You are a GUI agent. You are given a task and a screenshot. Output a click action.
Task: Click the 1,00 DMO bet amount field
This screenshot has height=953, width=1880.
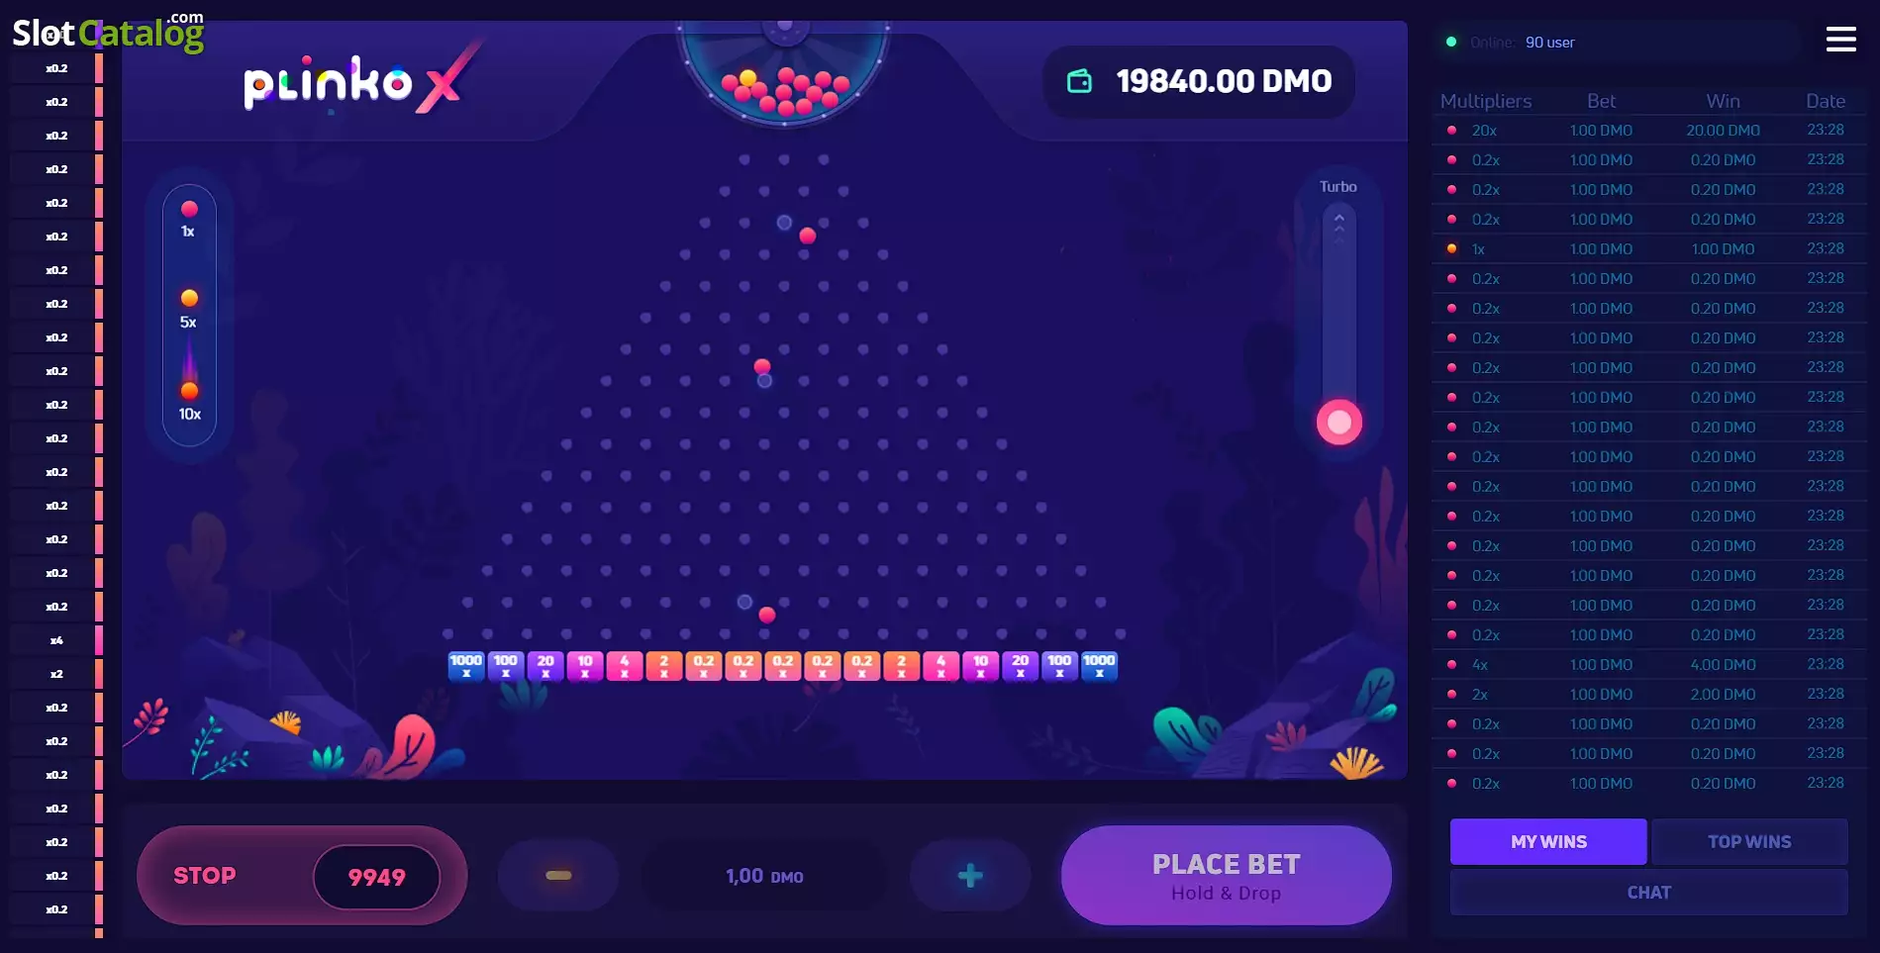(764, 876)
